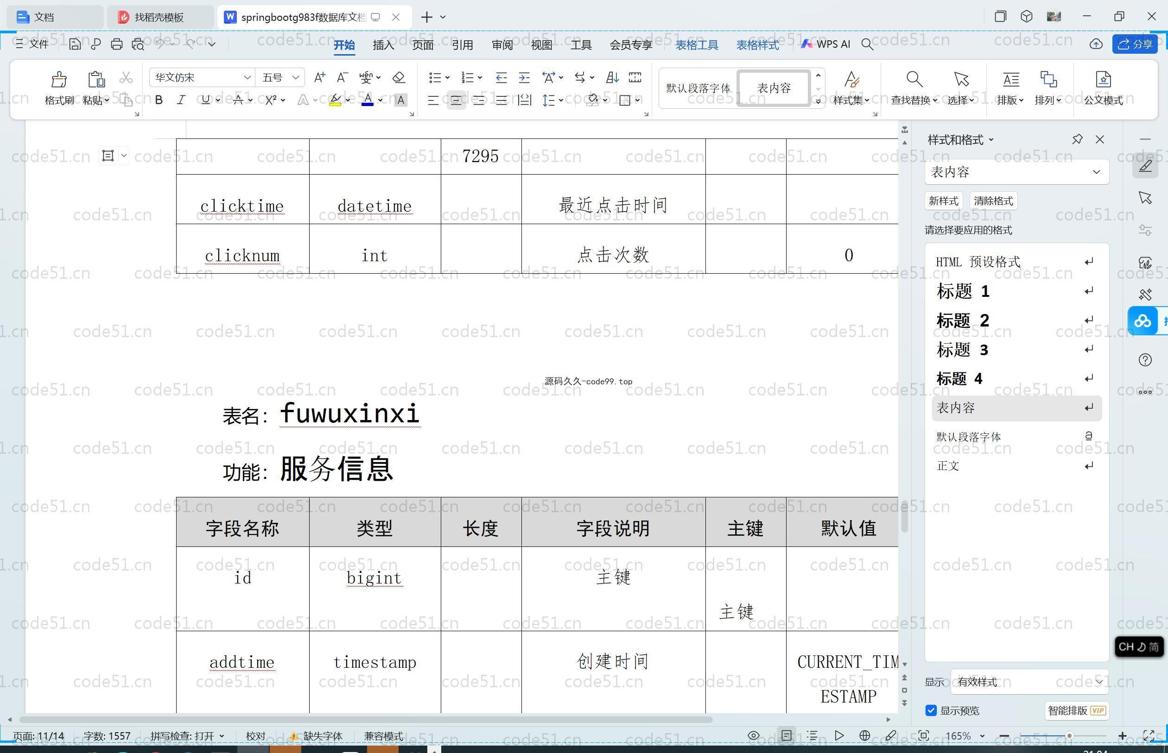Screen dimensions: 1168x753
Task: Open the Table Tools (表格工具) tab
Action: coord(697,44)
